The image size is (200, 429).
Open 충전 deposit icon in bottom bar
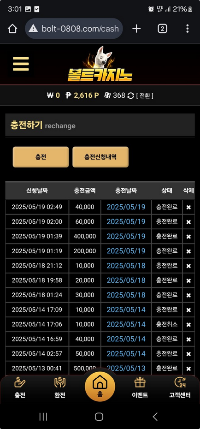20,387
